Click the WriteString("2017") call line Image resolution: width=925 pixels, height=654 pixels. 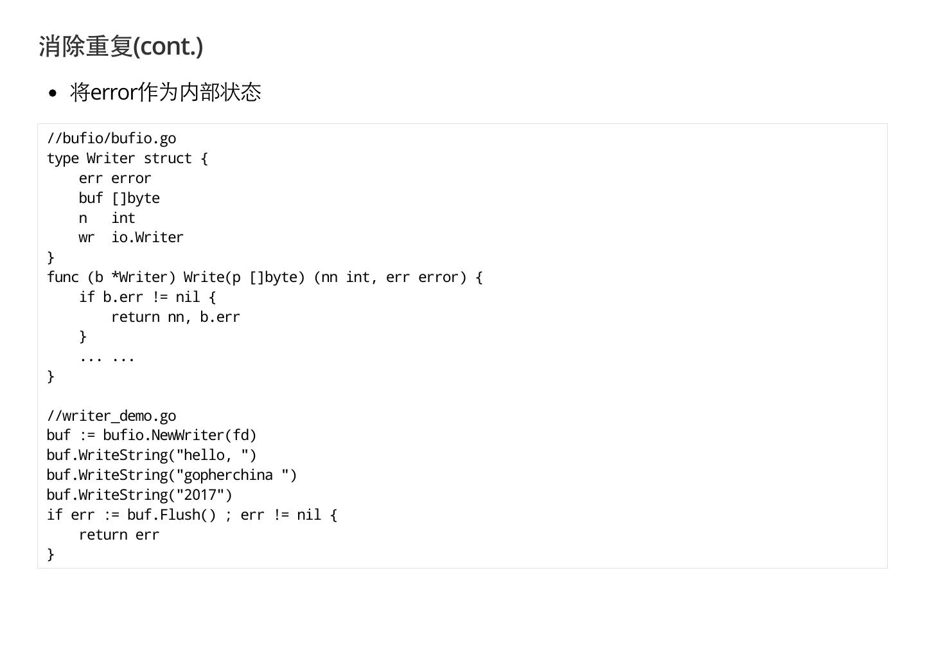click(139, 495)
